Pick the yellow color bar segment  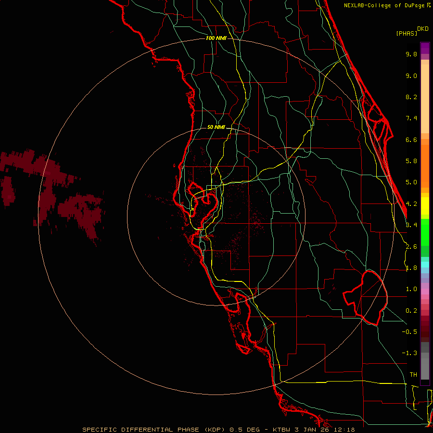pyautogui.click(x=425, y=206)
